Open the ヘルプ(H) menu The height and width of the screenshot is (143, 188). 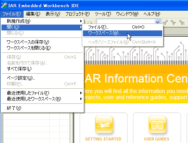coord(152,14)
